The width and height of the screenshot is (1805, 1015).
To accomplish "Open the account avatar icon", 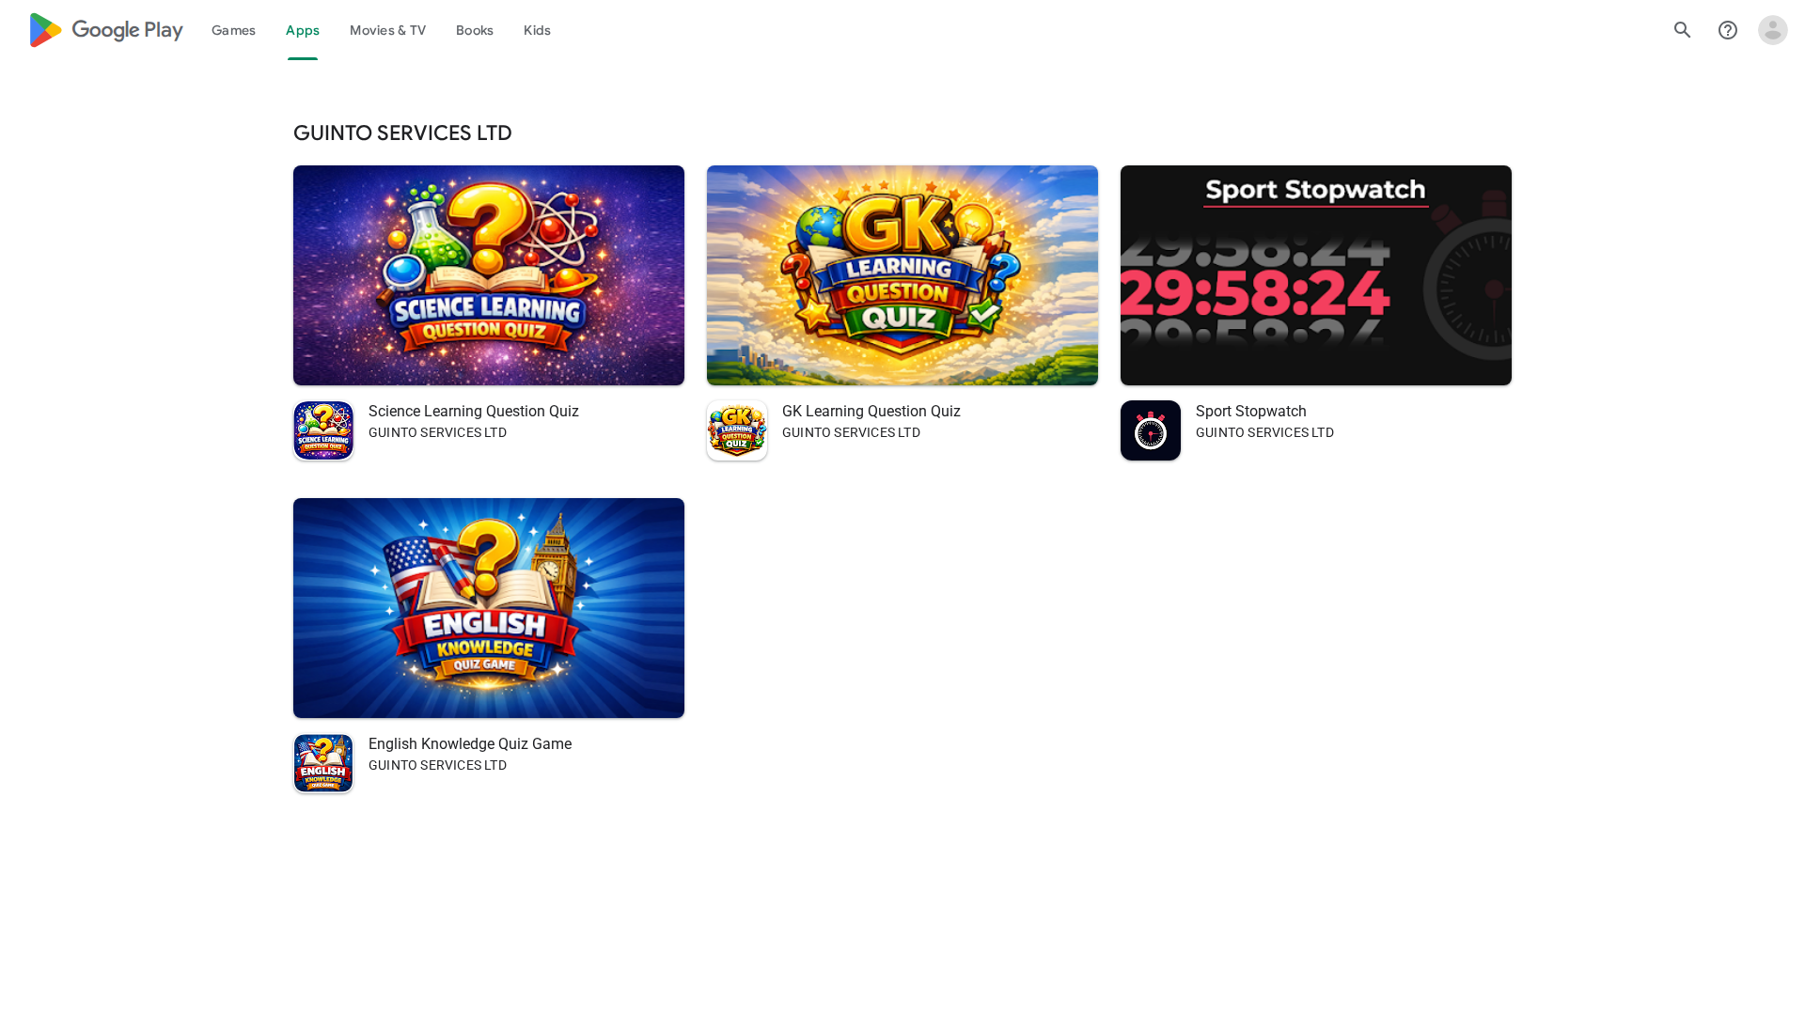I will click(x=1773, y=30).
